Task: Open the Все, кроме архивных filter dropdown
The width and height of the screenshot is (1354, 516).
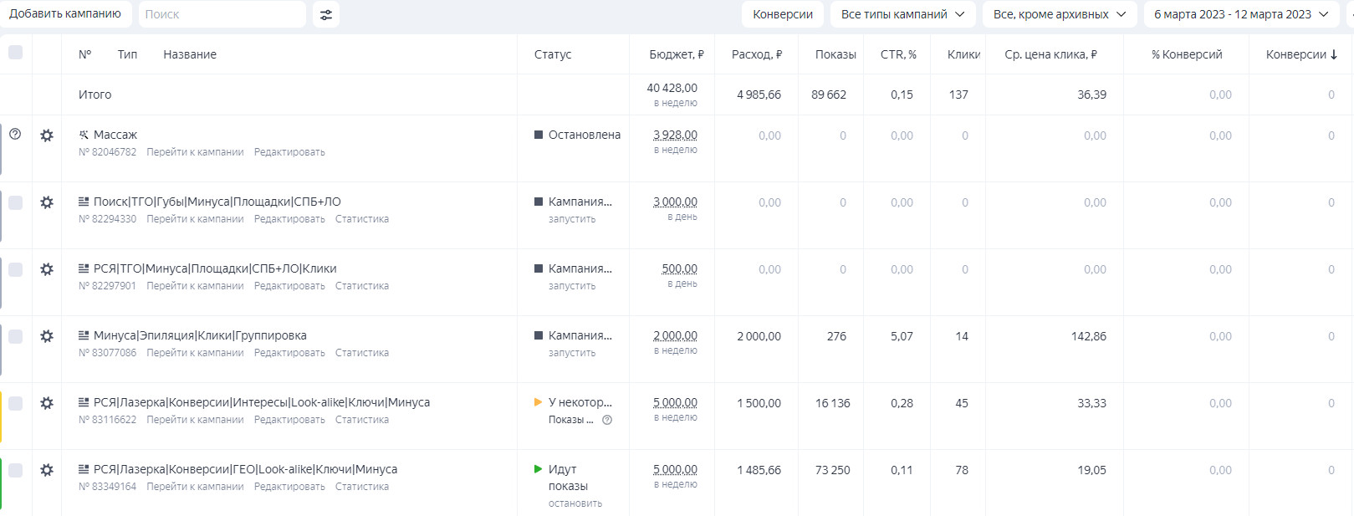Action: (x=1059, y=14)
